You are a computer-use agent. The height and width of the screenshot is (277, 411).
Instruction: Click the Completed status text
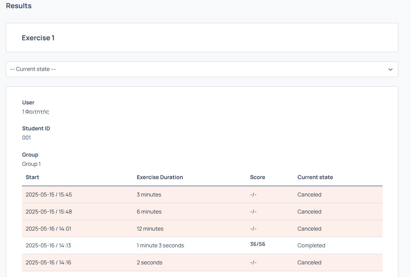click(x=311, y=246)
